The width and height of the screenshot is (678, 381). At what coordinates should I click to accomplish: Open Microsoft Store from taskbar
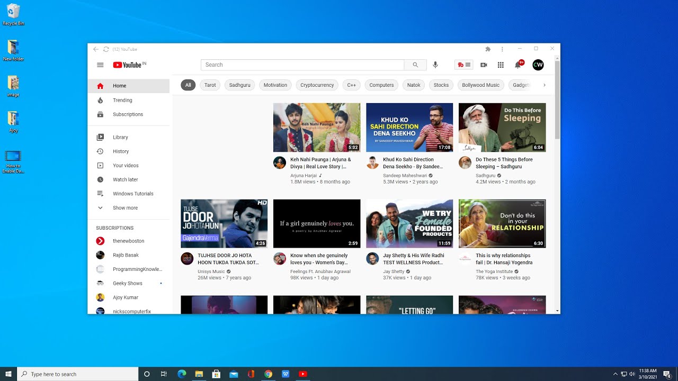pyautogui.click(x=216, y=374)
